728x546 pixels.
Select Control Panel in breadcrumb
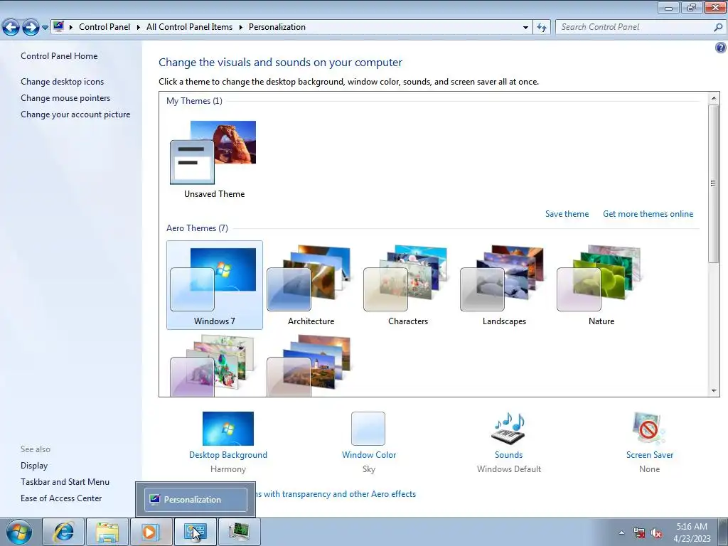pos(105,27)
